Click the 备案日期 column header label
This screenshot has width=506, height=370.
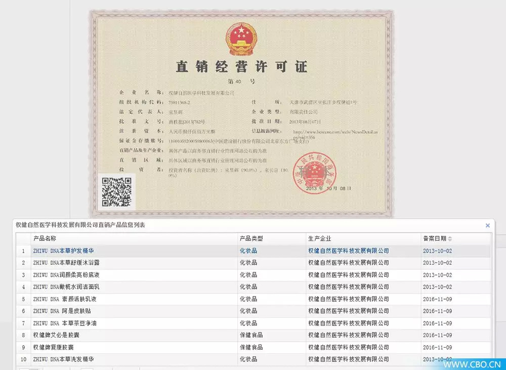[434, 238]
